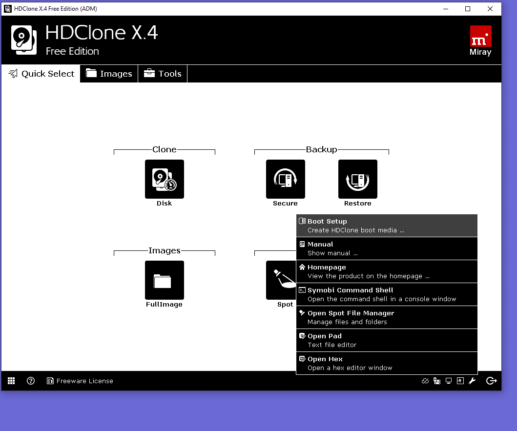Click the HDClone disk logo
Image resolution: width=517 pixels, height=431 pixels.
24,40
